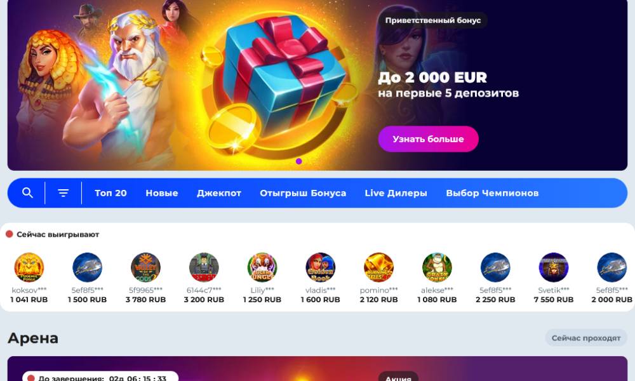Click the Сейчас проходят arena filter
The image size is (635, 381).
coord(586,338)
